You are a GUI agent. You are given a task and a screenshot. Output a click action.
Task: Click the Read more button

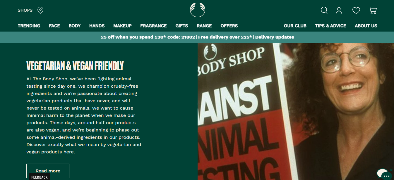pos(48,171)
